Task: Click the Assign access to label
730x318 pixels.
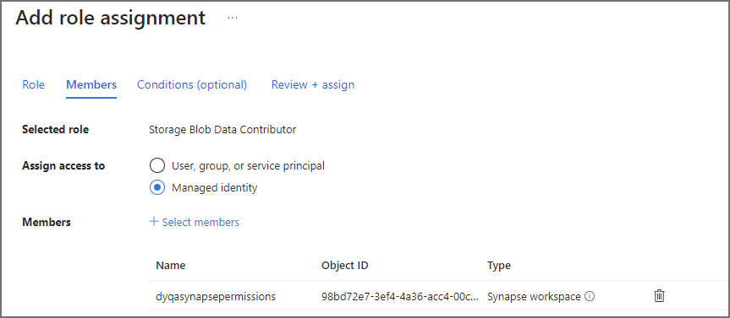Action: coord(63,165)
